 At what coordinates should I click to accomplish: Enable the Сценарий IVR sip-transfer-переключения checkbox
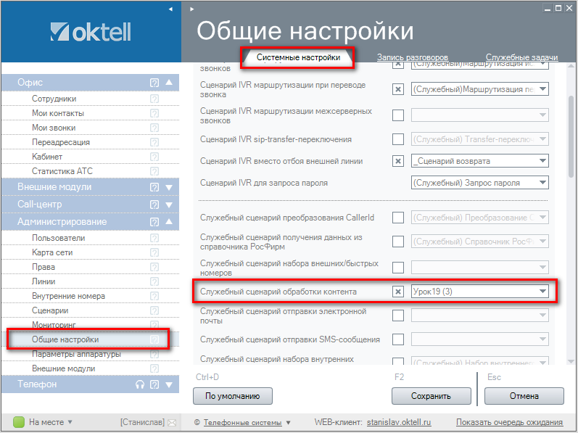397,139
